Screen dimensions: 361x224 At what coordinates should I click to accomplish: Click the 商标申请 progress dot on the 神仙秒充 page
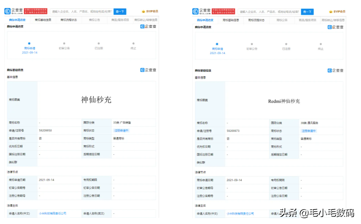tap(29, 43)
